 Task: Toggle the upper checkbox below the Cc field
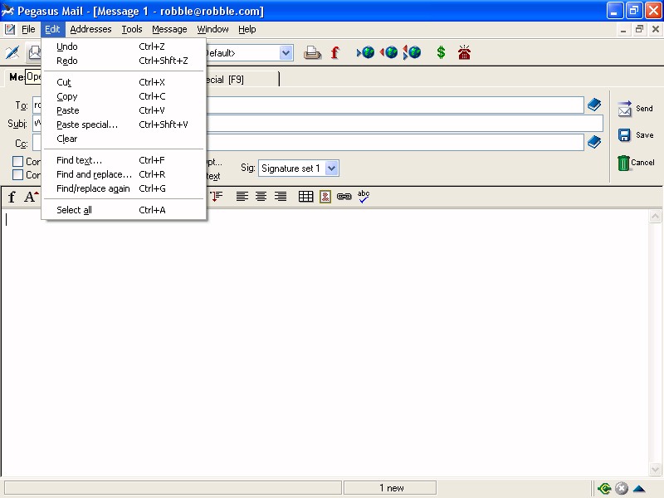point(17,161)
